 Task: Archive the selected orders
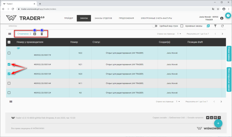35,34
